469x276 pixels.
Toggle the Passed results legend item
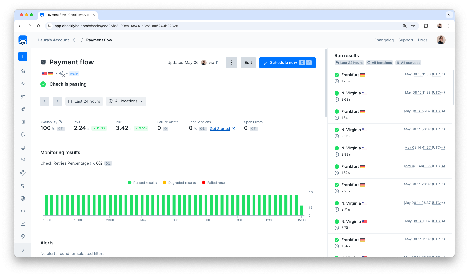142,183
